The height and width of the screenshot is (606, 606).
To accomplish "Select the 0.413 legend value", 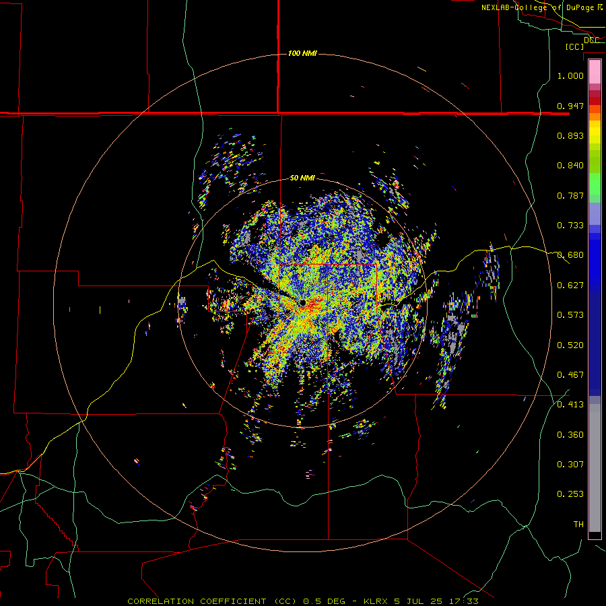I will pyautogui.click(x=570, y=405).
